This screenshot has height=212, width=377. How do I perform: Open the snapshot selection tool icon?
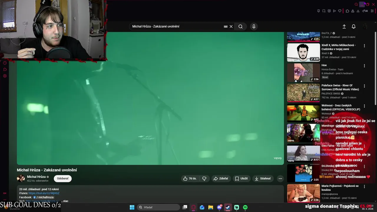coord(324,11)
